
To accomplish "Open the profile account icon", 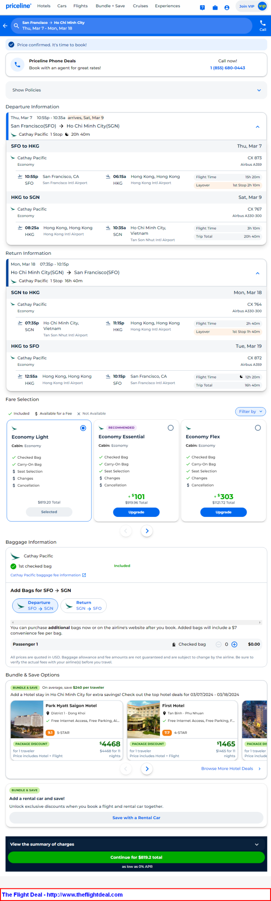I will point(227,7).
